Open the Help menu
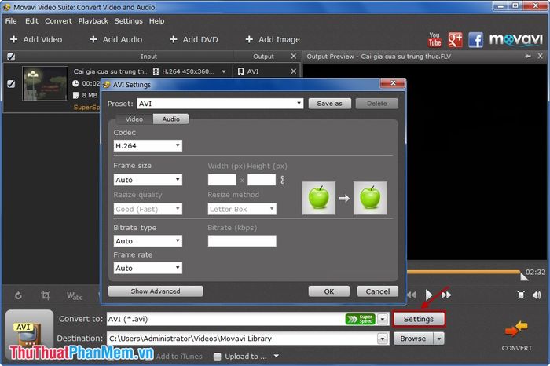The image size is (550, 366). coord(157,21)
